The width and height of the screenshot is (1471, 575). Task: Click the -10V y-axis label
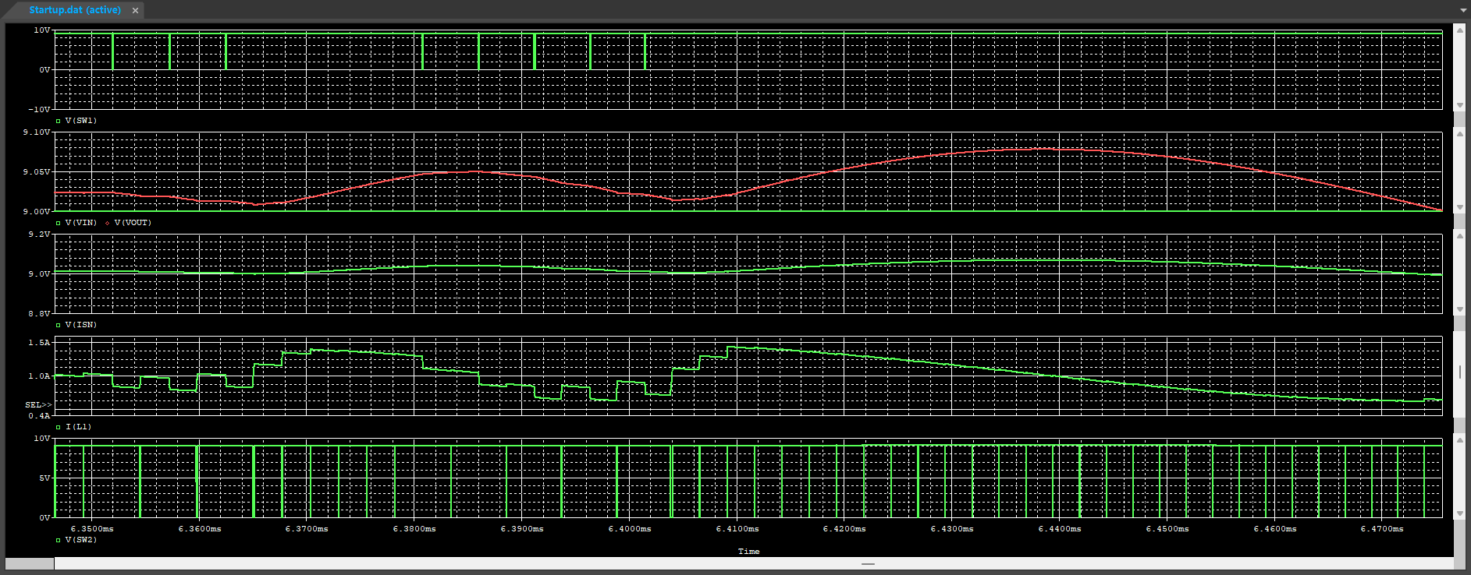[x=40, y=109]
